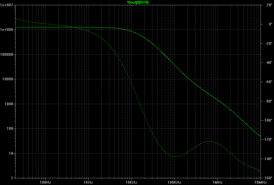Viewport: 274px width, 185px height.
Task: Click the 1MHz frequency axis label
Action: (x=217, y=182)
